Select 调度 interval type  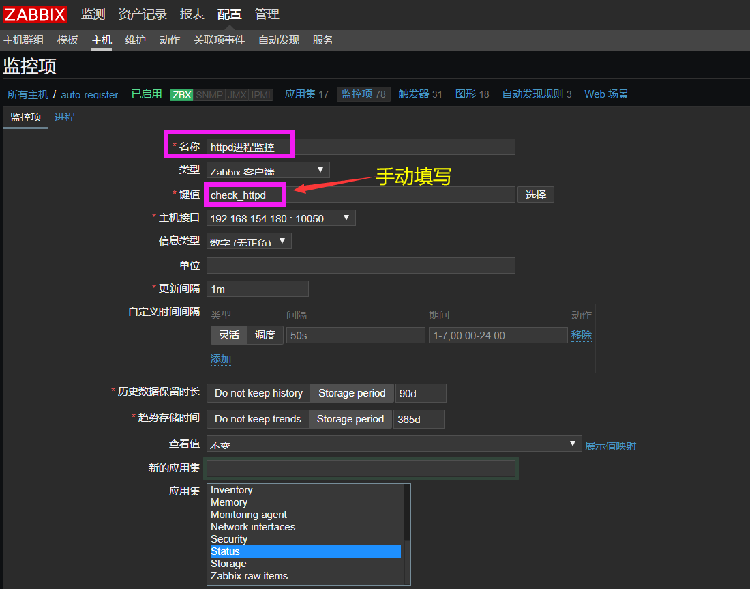point(265,334)
